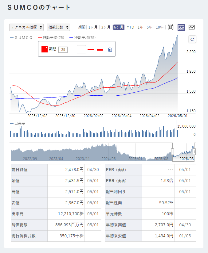Select the 1年 period

point(140,27)
